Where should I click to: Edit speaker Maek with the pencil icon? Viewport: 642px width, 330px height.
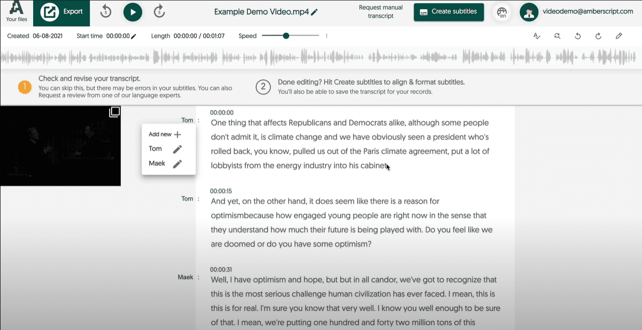pyautogui.click(x=177, y=164)
